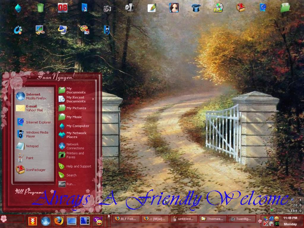This screenshot has height=228, width=304.
Task: Open the blue wizard hat desktop icon
Action: click(196, 8)
